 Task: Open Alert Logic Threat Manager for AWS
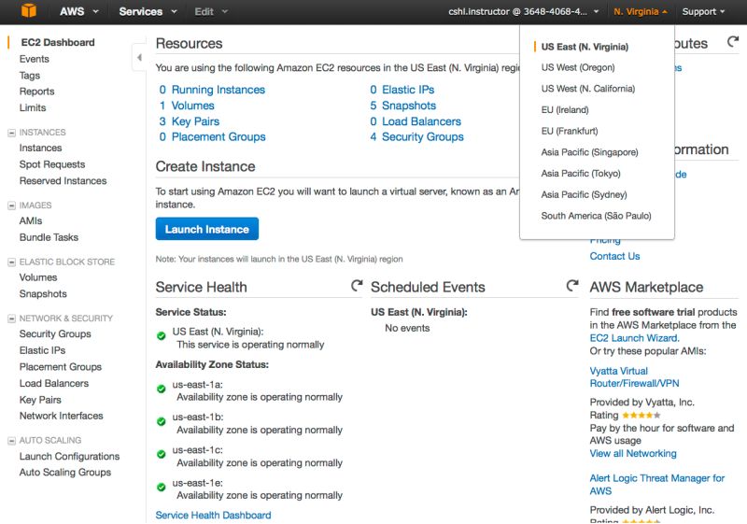657,485
